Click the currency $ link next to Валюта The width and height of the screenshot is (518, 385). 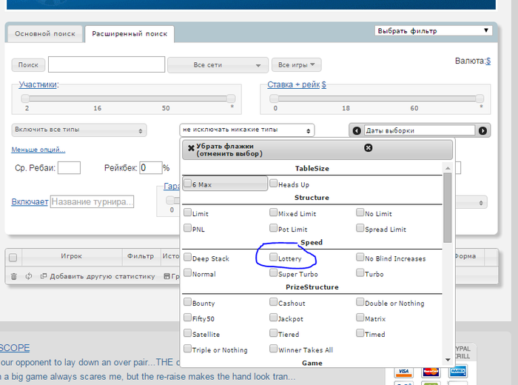[488, 61]
